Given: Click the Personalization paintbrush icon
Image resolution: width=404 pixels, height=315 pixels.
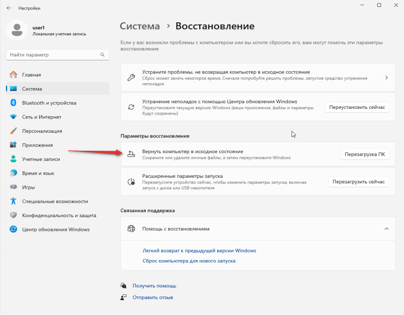Looking at the screenshot, I should coord(13,131).
